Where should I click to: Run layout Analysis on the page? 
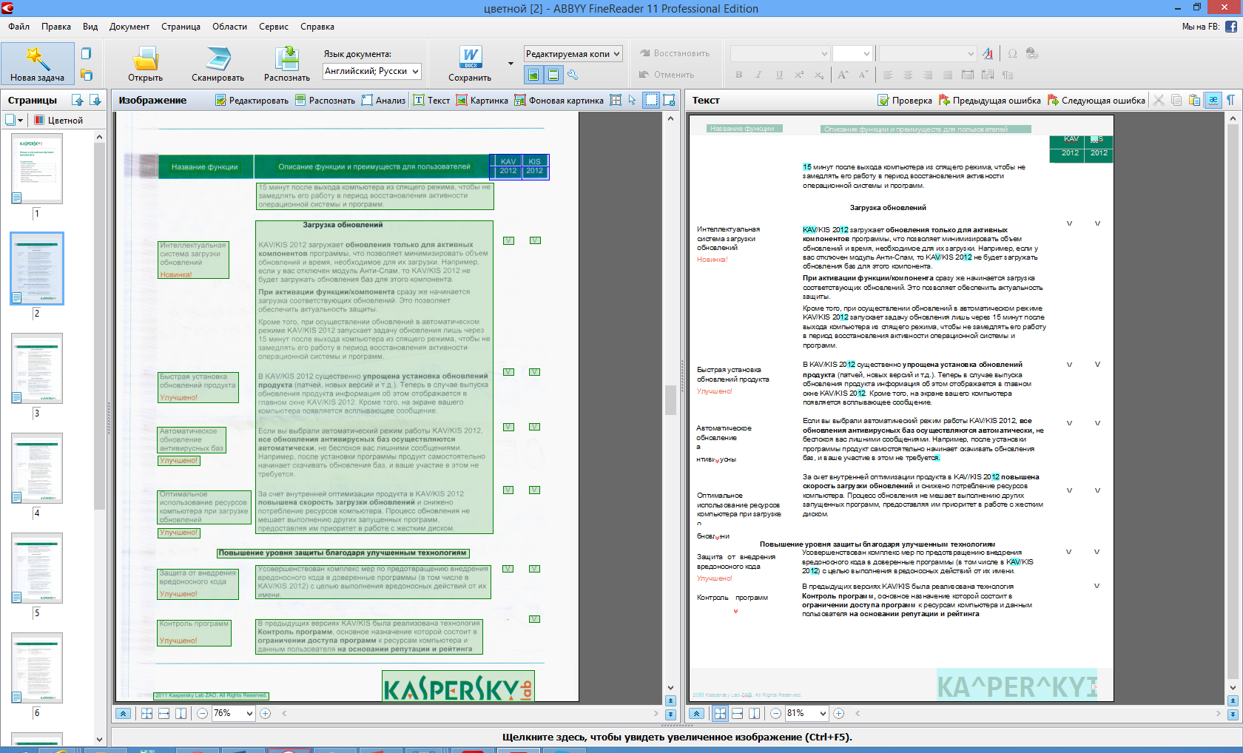pyautogui.click(x=383, y=101)
